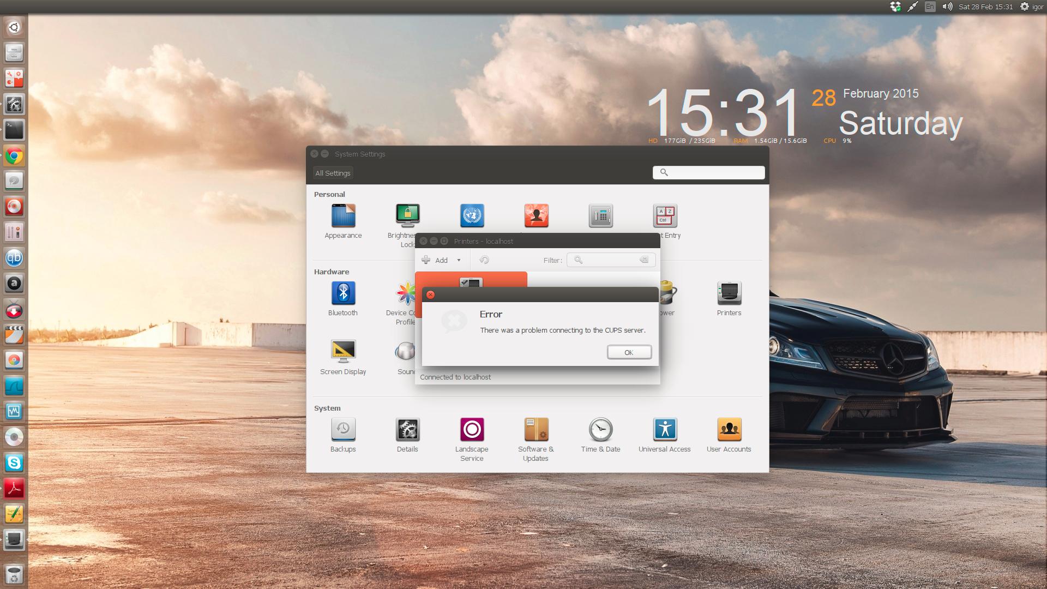Open the En keyboard layout indicator
The height and width of the screenshot is (589, 1047).
[x=930, y=7]
